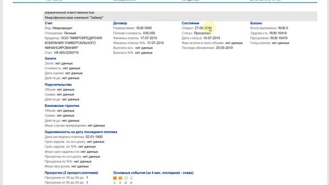Screen dimensions: 329x185
Task: Click 'Задолженность на дату последнего платежа' heading
Action: point(81,132)
